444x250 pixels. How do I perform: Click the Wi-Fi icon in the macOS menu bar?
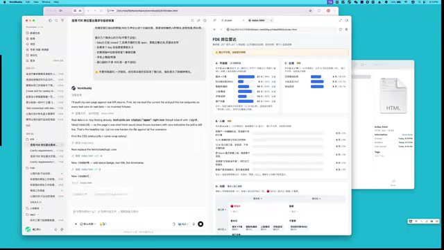pos(405,1)
